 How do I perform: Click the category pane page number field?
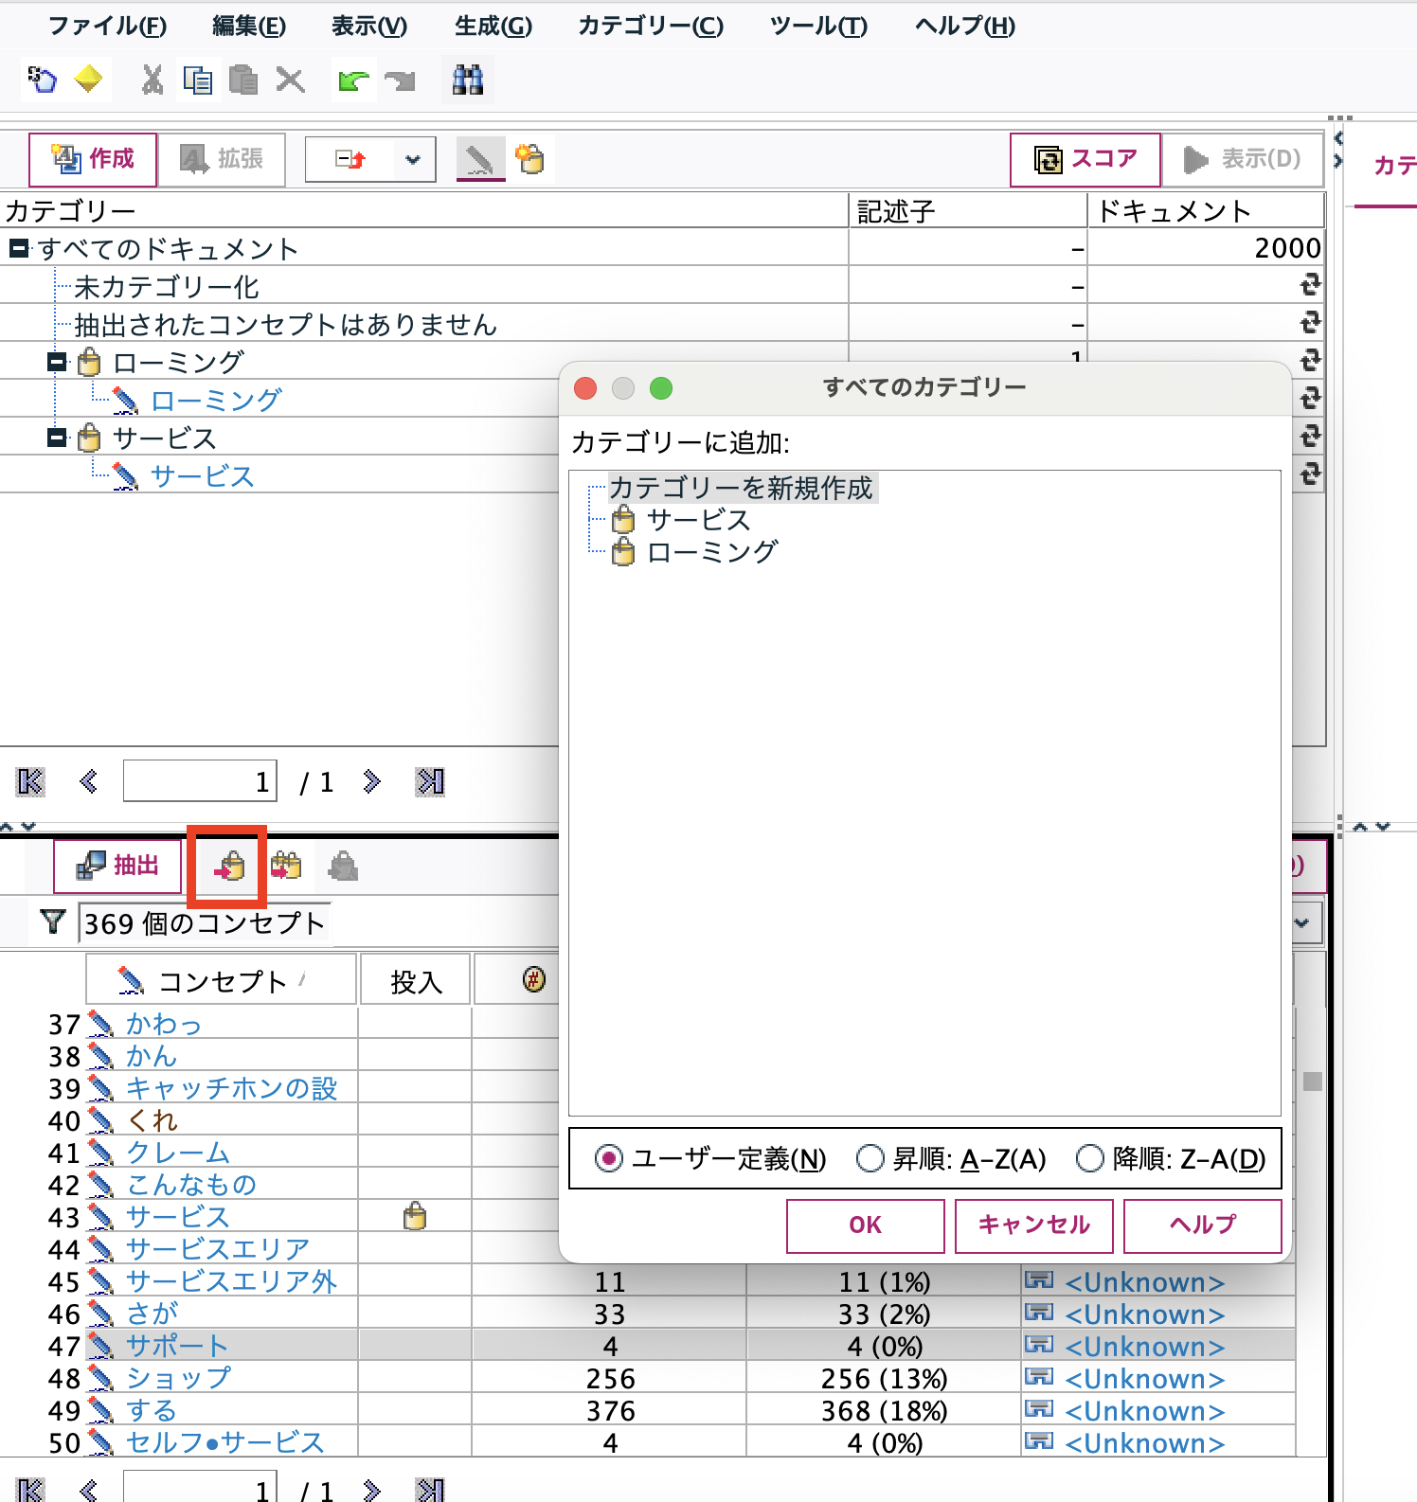(200, 781)
